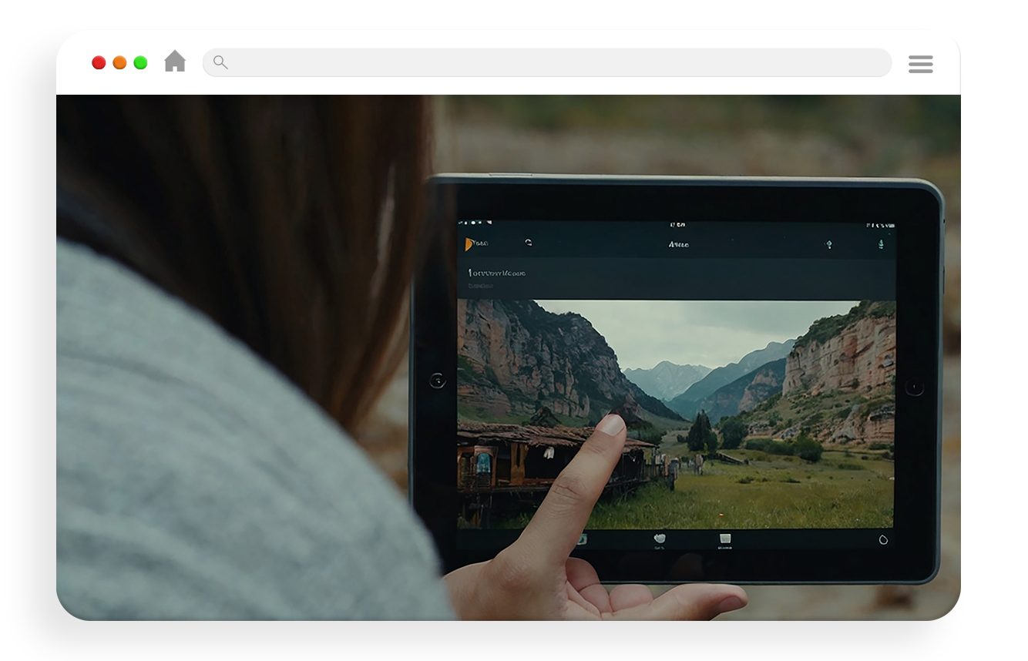Click the orange minimize window button

pyautogui.click(x=119, y=63)
